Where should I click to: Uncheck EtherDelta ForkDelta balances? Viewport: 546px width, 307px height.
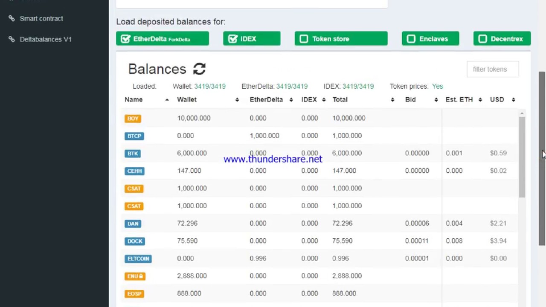coord(163,38)
